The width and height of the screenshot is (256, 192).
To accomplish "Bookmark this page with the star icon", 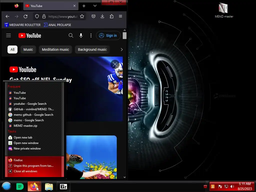I will coord(82,16).
